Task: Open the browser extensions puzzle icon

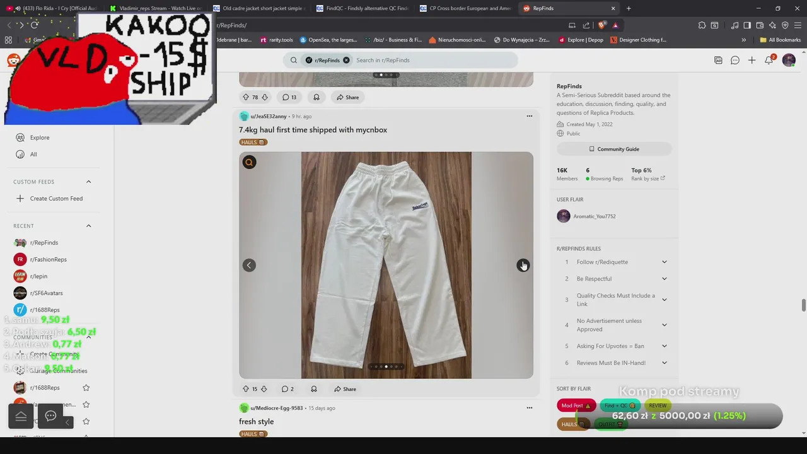Action: 702,25
